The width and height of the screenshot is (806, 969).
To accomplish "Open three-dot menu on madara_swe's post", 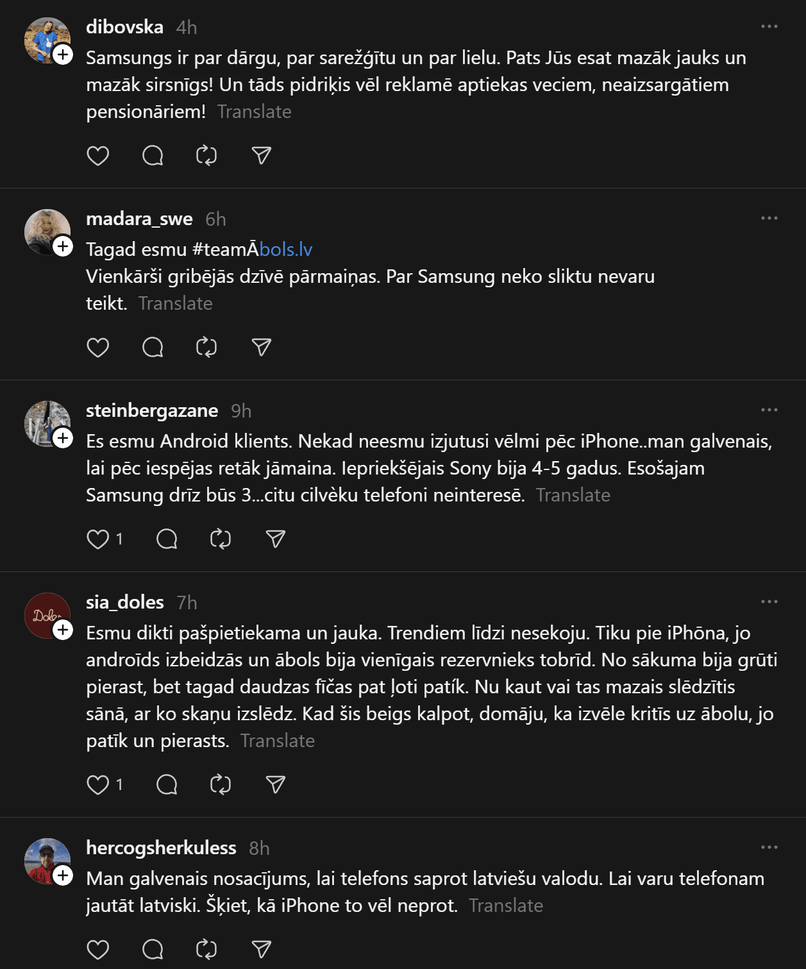I will tap(769, 219).
